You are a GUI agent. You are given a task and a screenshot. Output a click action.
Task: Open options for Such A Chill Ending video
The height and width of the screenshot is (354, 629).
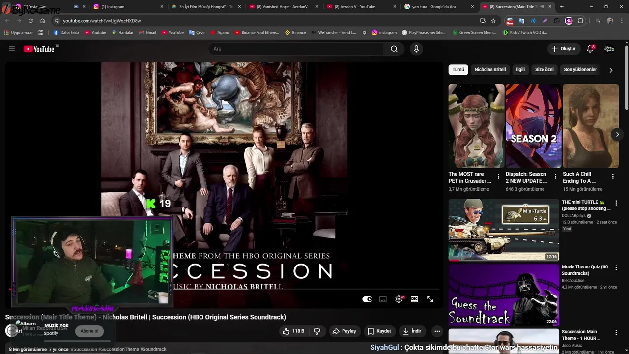[612, 176]
